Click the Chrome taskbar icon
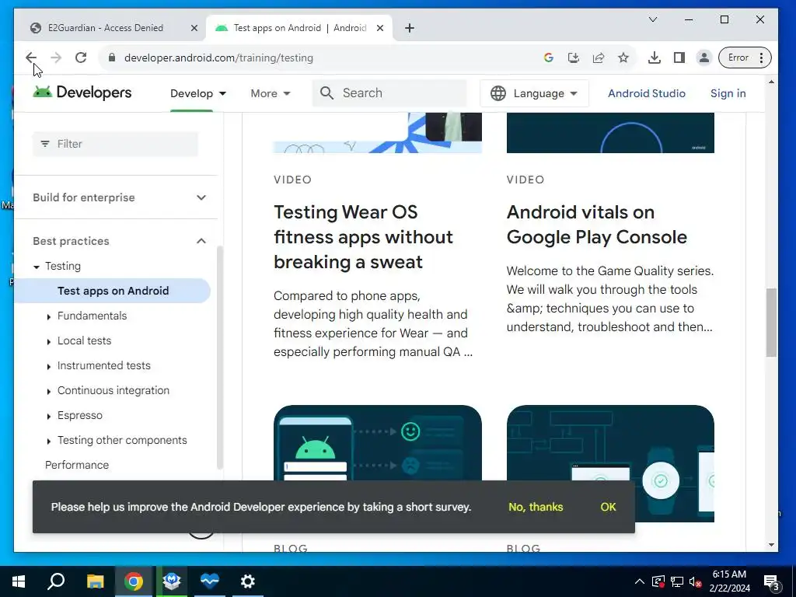 [x=134, y=581]
